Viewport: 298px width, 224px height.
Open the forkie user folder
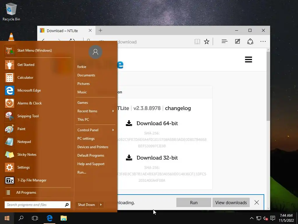point(82,67)
